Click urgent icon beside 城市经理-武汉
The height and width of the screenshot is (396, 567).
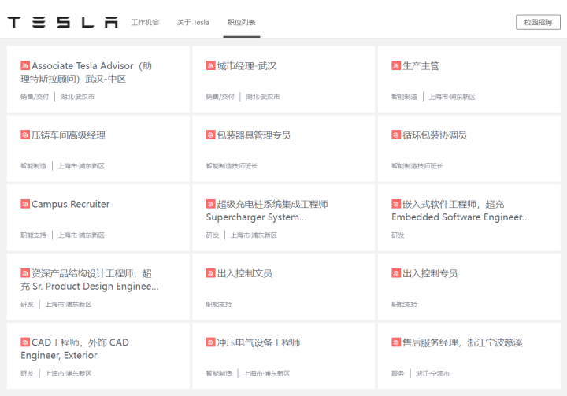click(210, 65)
